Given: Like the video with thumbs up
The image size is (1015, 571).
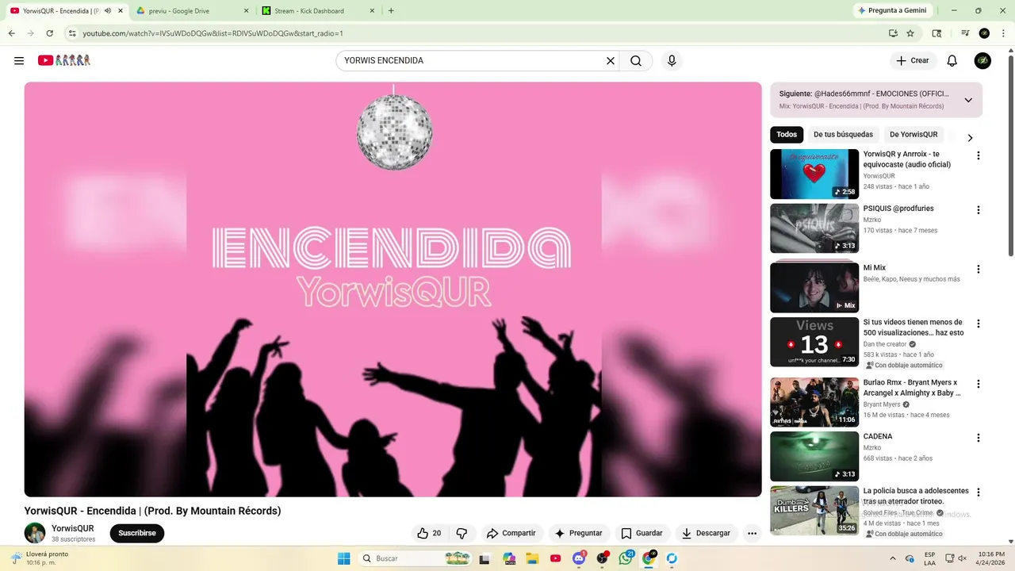Looking at the screenshot, I should point(429,533).
